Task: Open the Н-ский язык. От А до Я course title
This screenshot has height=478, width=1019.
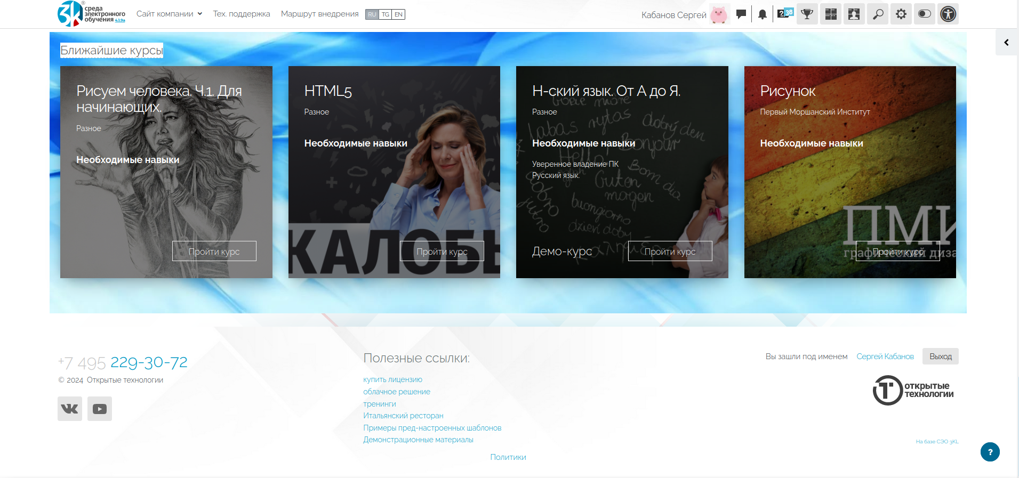Action: coord(606,91)
